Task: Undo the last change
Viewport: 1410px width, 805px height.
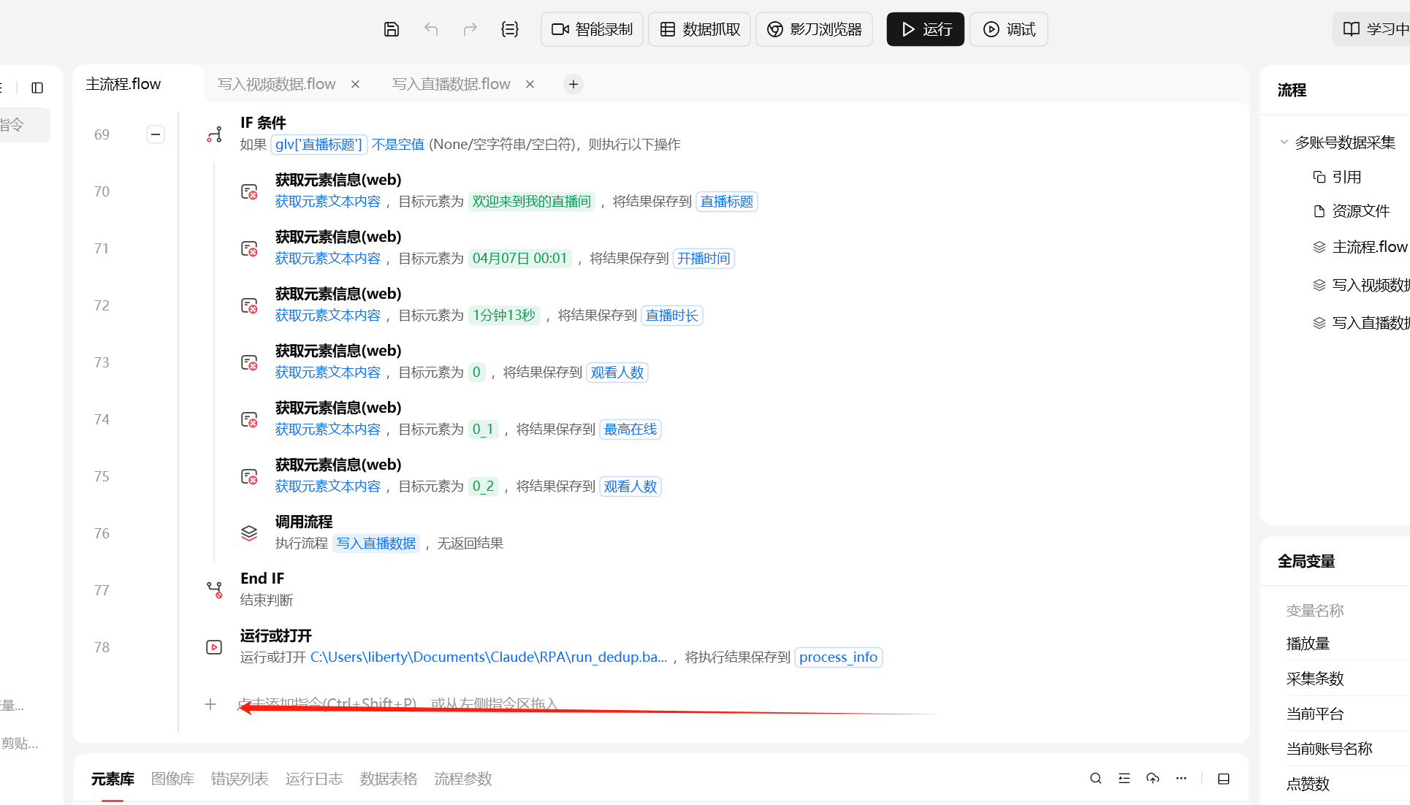Action: point(431,29)
